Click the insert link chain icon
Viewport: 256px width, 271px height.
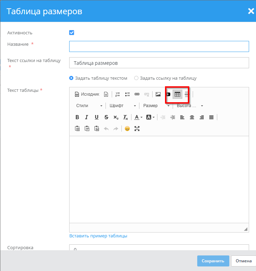[x=137, y=94]
